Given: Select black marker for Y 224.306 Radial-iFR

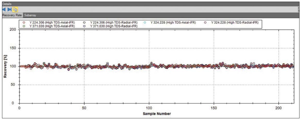Looking at the screenshot, I should [84, 22].
